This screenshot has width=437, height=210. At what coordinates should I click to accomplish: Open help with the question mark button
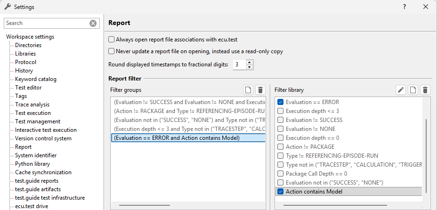(x=405, y=7)
